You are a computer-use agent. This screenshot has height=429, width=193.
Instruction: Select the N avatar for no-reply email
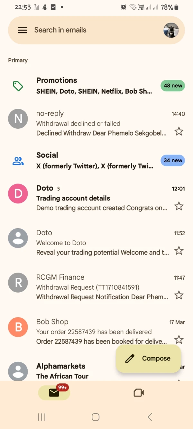point(18,119)
